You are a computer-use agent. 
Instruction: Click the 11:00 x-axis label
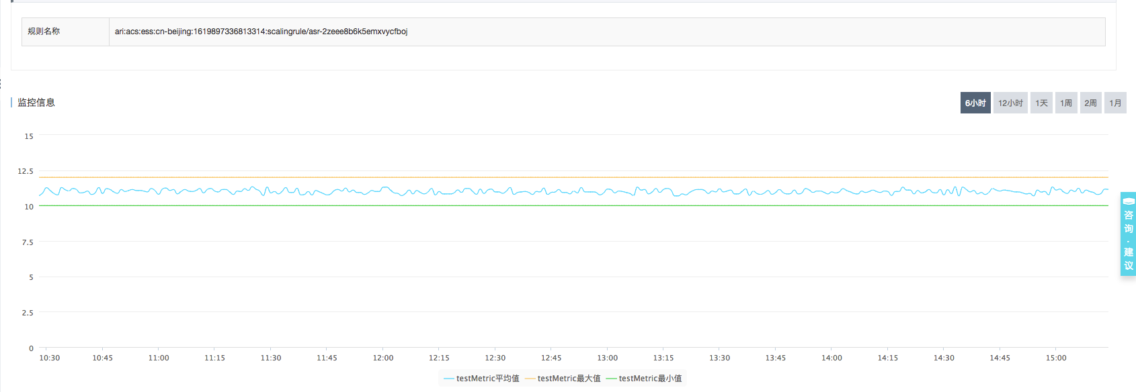pyautogui.click(x=159, y=358)
